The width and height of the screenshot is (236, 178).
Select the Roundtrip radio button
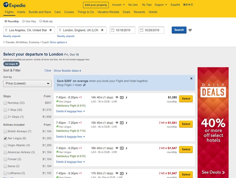6,21
